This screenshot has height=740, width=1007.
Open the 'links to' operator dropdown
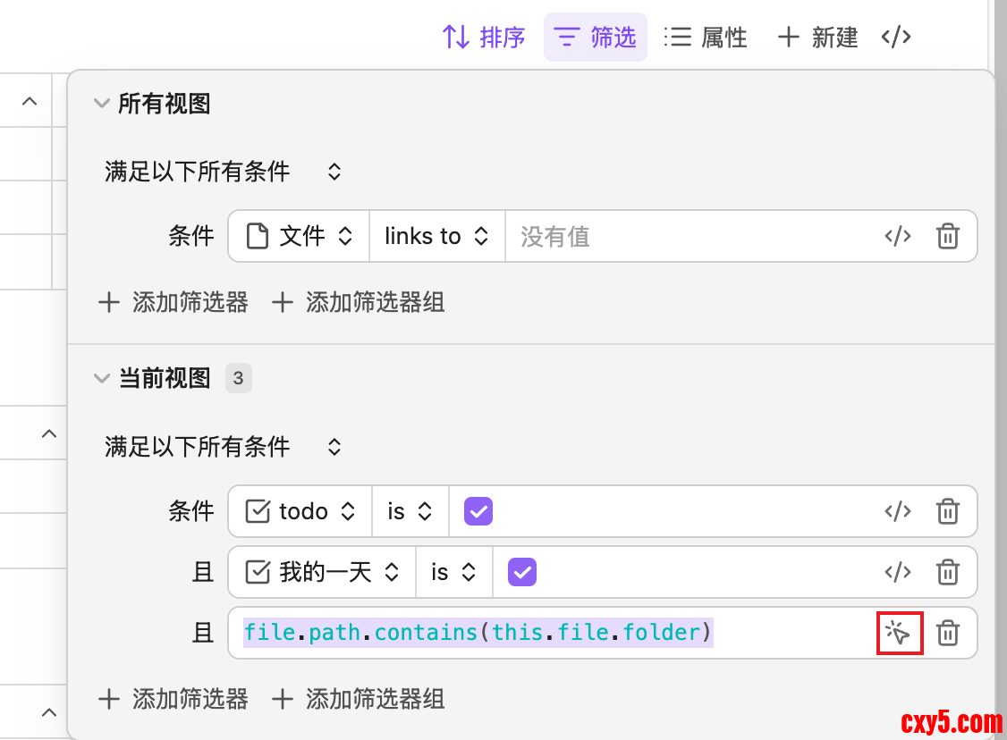[436, 236]
